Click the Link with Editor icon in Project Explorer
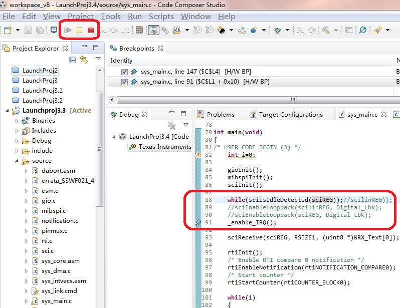 (x=84, y=60)
